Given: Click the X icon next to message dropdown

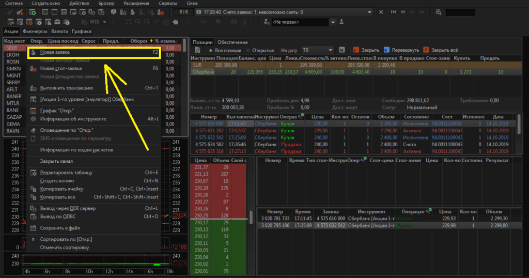Looking at the screenshot, I should [x=381, y=12].
